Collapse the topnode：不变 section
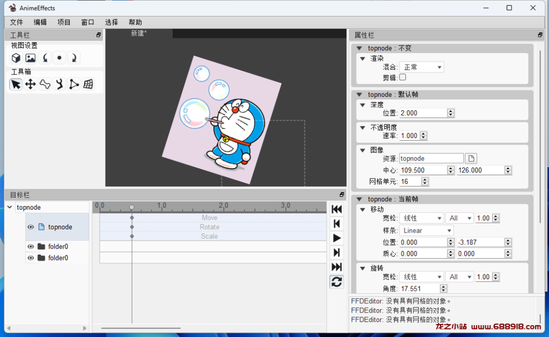This screenshot has height=337, width=549. 359,48
